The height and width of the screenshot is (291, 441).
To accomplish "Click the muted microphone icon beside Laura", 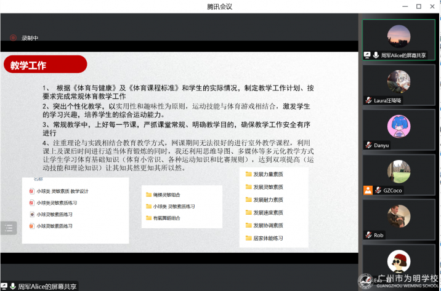I will (368, 100).
